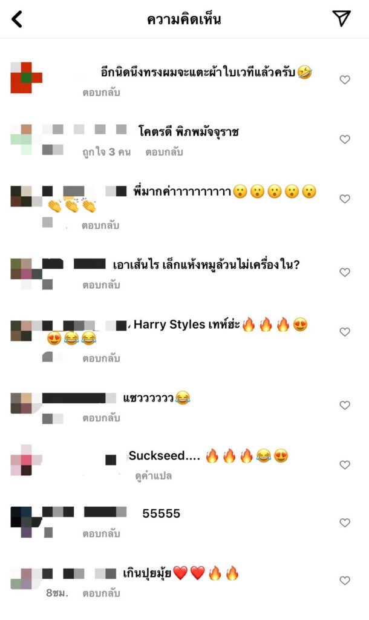Open the red pixelated profile avatar of first commenter
369x620 pixels.
point(26,77)
